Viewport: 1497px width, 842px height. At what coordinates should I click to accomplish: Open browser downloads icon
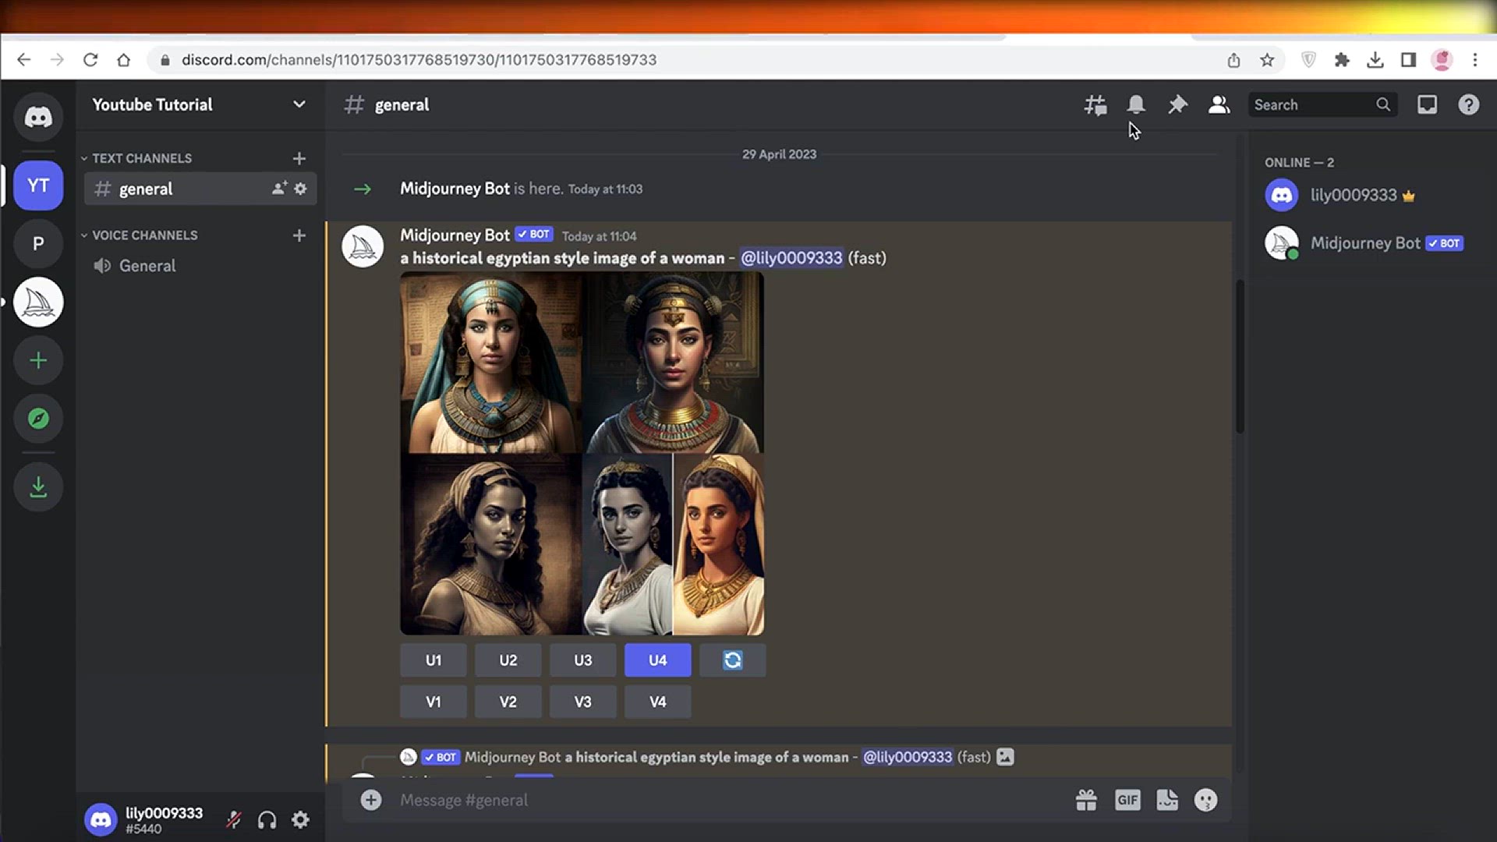pos(1375,60)
